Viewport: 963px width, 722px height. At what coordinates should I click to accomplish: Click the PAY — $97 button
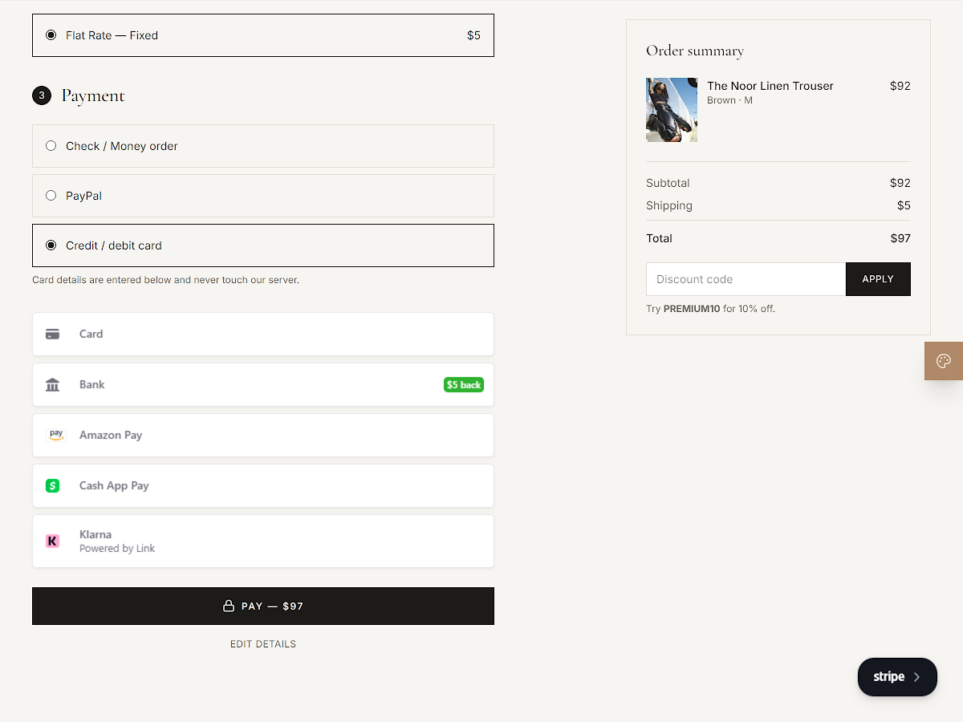pos(263,606)
